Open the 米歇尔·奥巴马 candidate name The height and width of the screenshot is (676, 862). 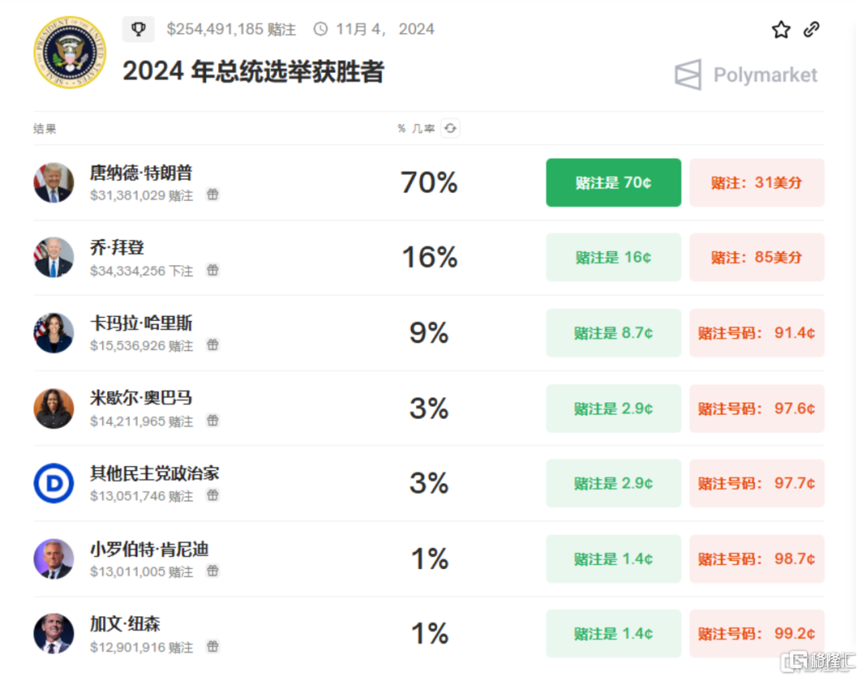[x=141, y=398]
